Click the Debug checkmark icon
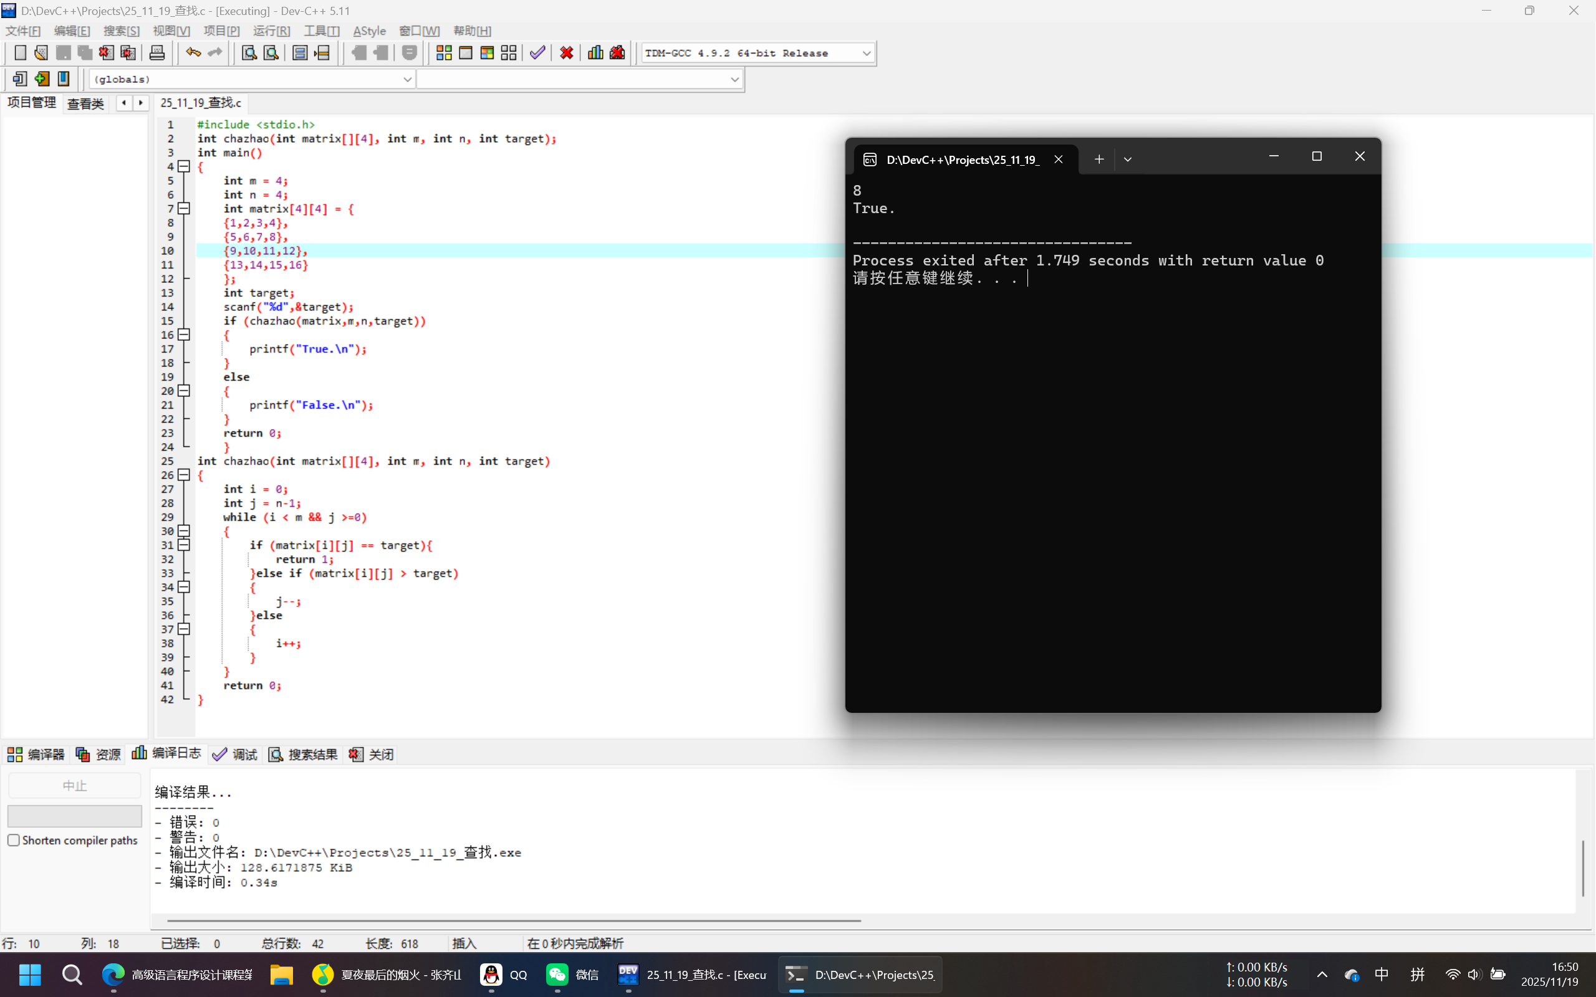1596x997 pixels. (x=537, y=53)
